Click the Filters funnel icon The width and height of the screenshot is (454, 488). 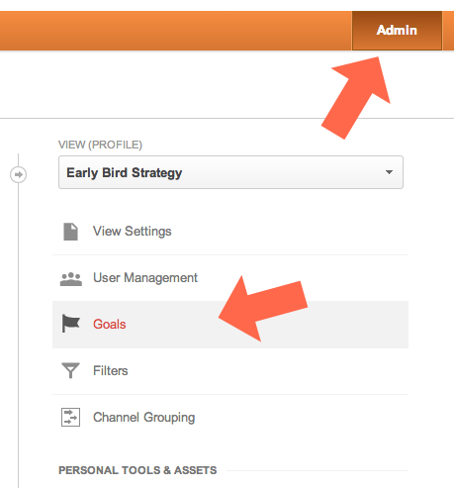[x=70, y=370]
